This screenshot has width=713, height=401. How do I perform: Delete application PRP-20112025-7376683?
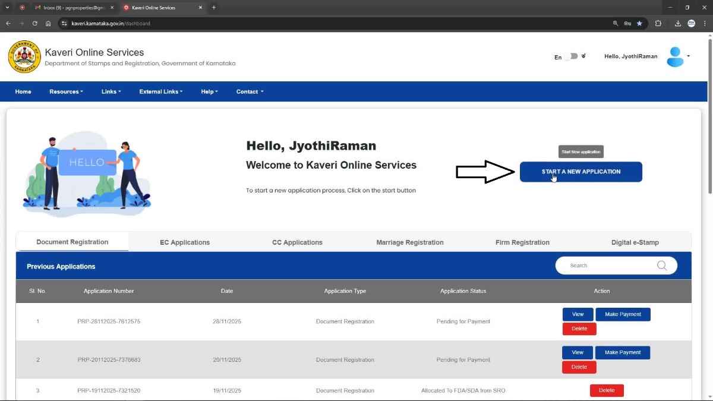579,367
